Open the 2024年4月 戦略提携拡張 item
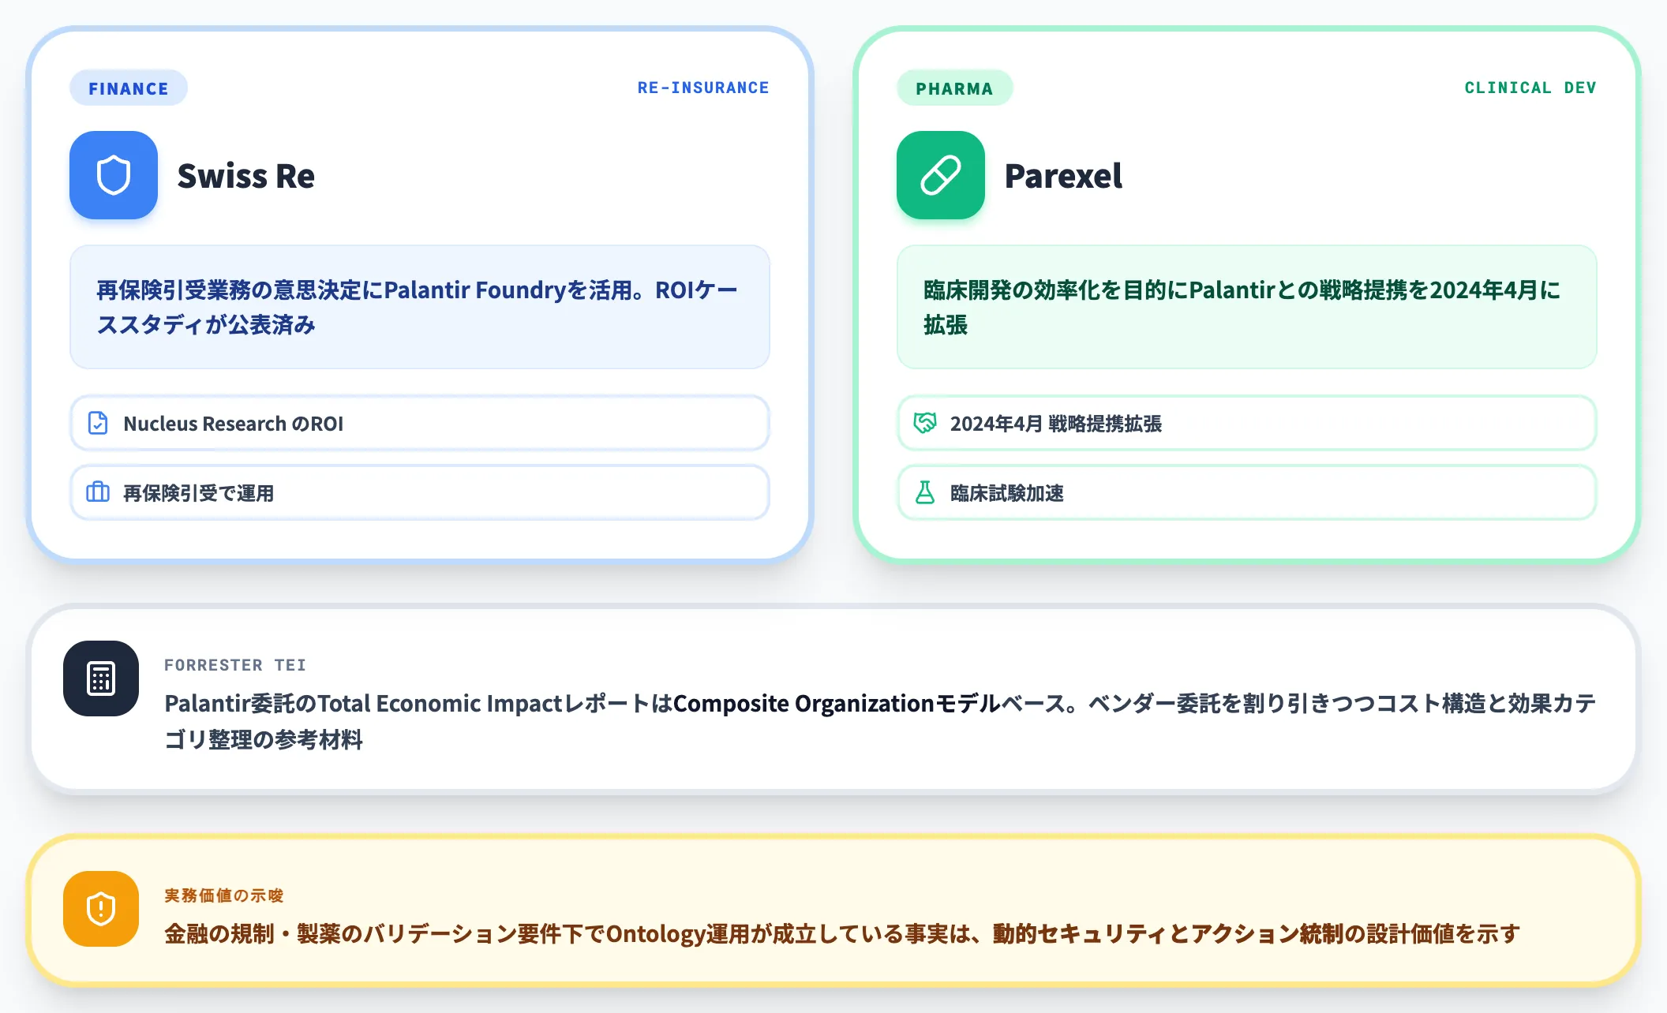 1247,423
